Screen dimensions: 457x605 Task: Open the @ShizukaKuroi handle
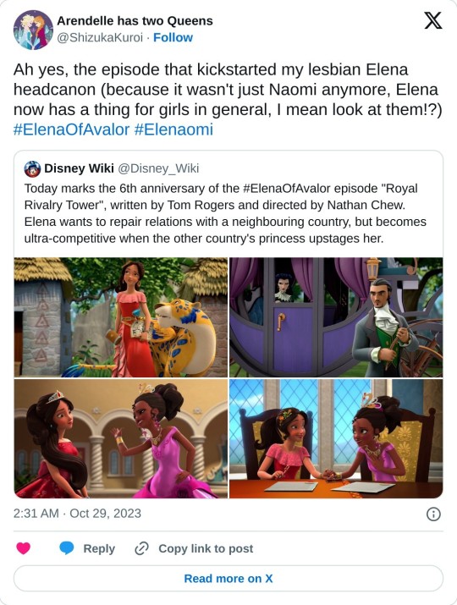click(100, 37)
